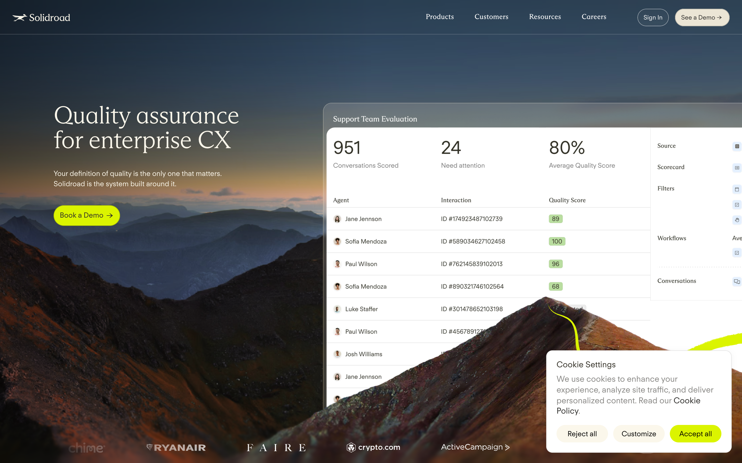This screenshot has height=463, width=742.
Task: Click the Interaction column header
Action: pos(456,200)
